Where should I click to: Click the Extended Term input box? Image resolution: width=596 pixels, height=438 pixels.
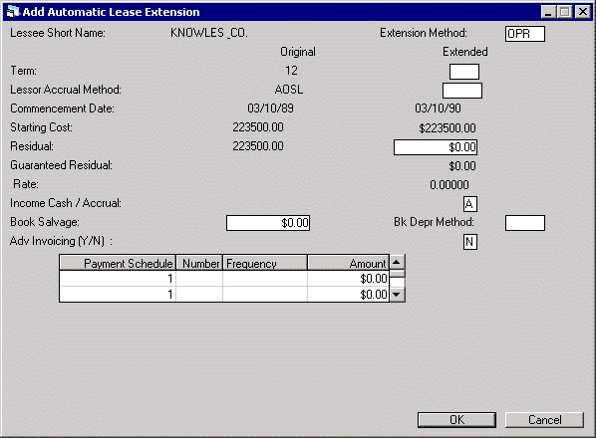pyautogui.click(x=464, y=72)
